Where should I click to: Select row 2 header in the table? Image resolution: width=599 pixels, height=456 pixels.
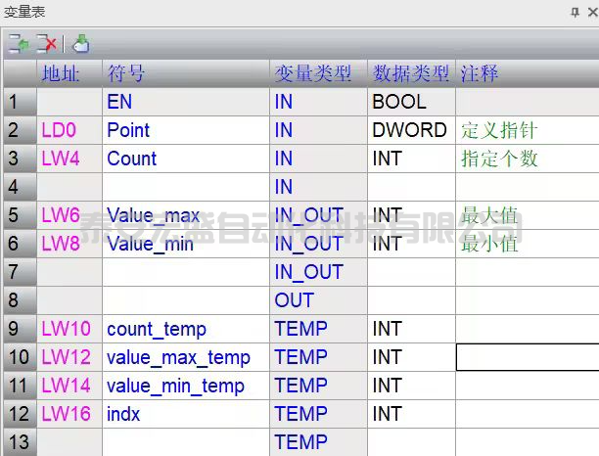19,130
